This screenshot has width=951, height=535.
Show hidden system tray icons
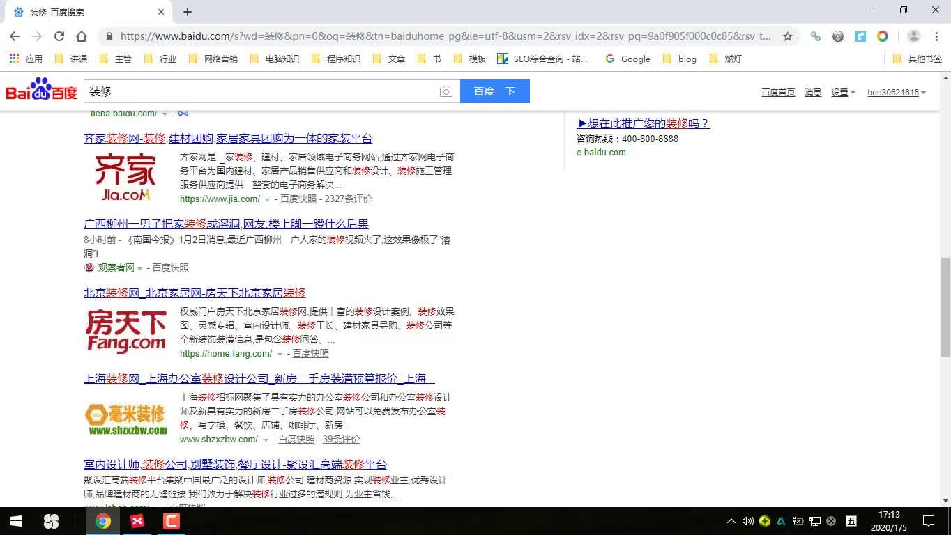coord(731,521)
